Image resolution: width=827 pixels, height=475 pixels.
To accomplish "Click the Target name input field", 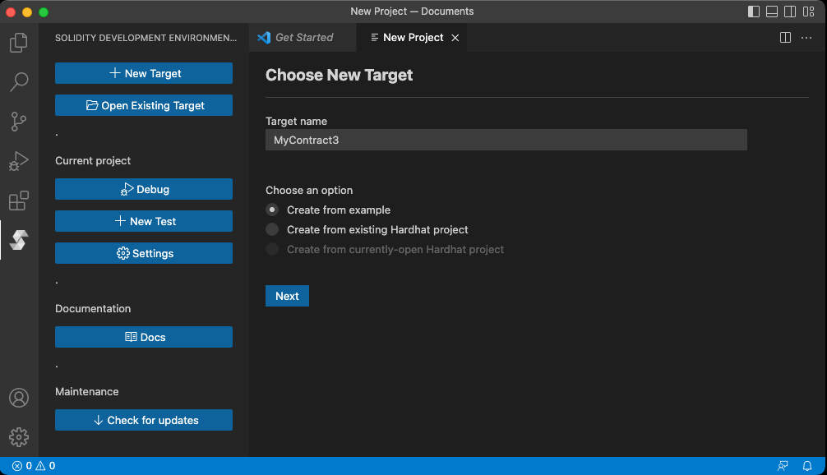I will click(506, 140).
